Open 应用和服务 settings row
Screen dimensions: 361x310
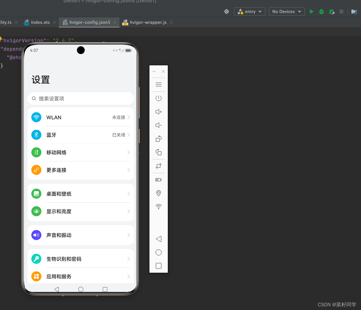81,276
